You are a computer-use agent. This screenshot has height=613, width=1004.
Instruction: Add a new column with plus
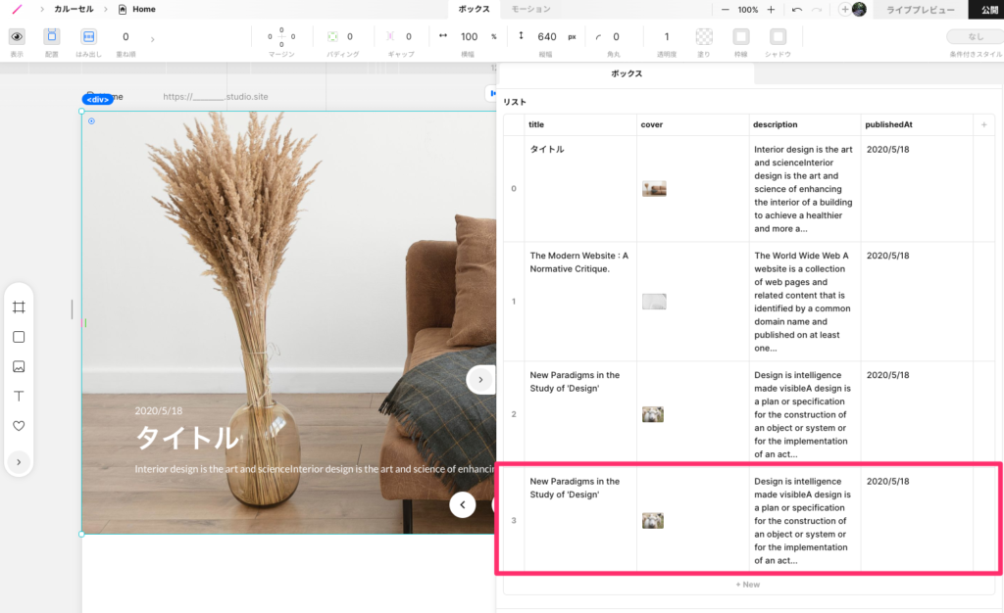click(983, 124)
